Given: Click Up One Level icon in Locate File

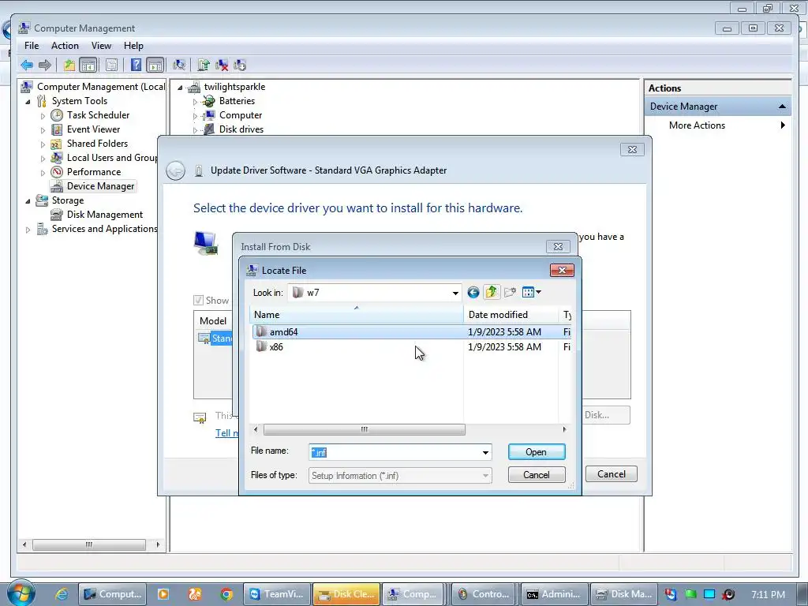Looking at the screenshot, I should tap(492, 292).
